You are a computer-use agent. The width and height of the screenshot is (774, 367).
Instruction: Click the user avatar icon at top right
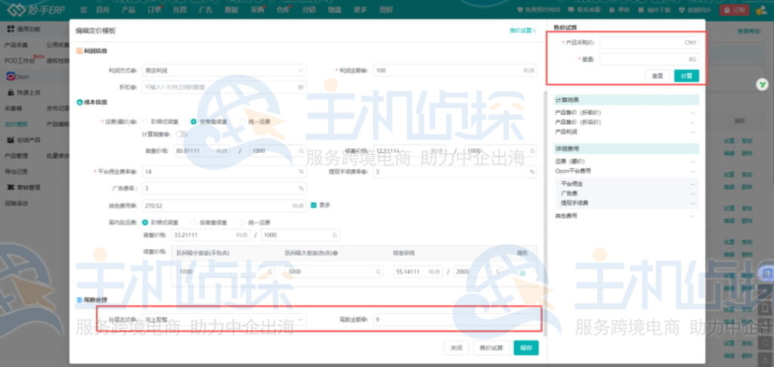pyautogui.click(x=760, y=10)
